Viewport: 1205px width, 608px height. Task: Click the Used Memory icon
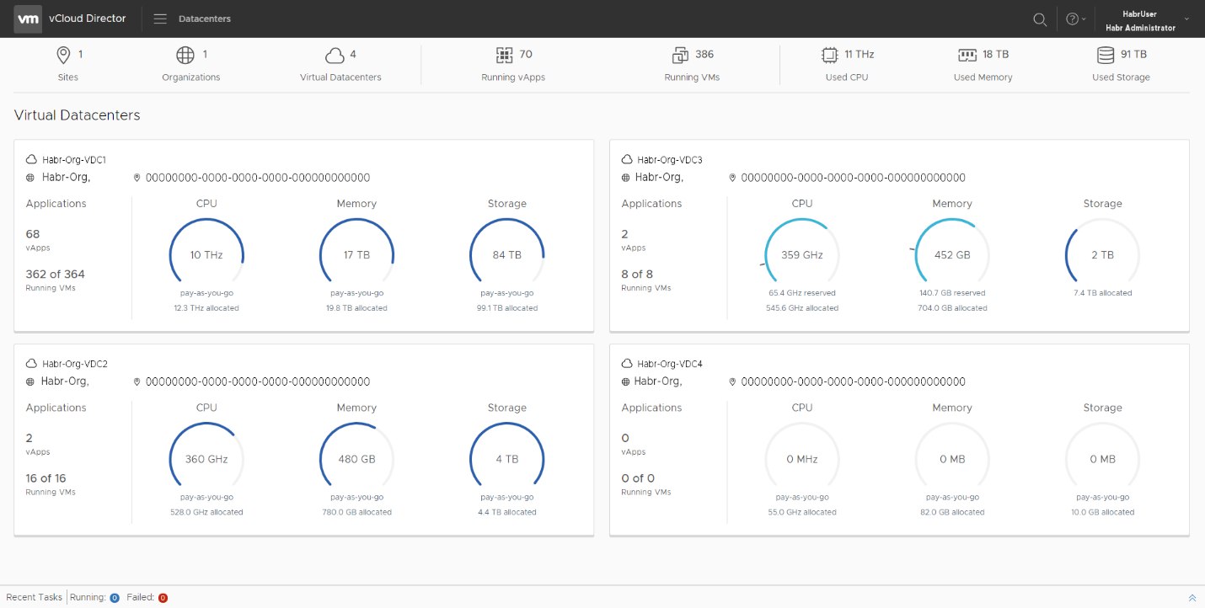click(967, 55)
